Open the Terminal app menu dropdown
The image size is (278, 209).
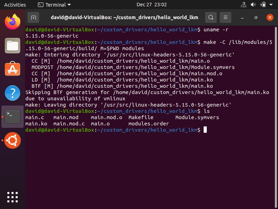click(x=52, y=5)
